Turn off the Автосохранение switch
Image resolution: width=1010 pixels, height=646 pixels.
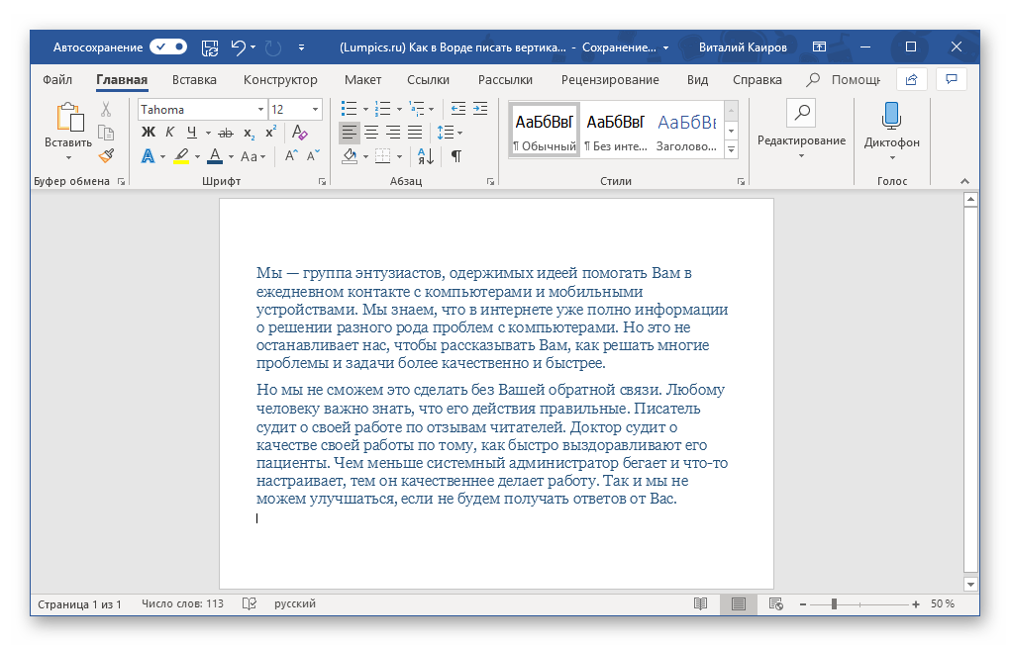coord(168,46)
